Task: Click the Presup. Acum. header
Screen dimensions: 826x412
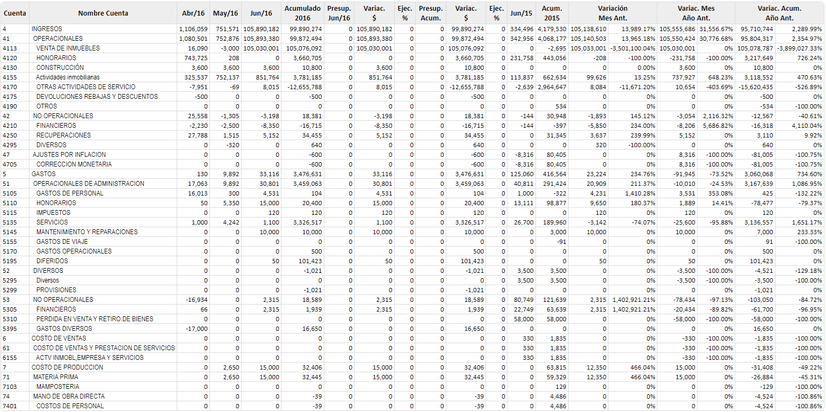Action: tap(430, 13)
